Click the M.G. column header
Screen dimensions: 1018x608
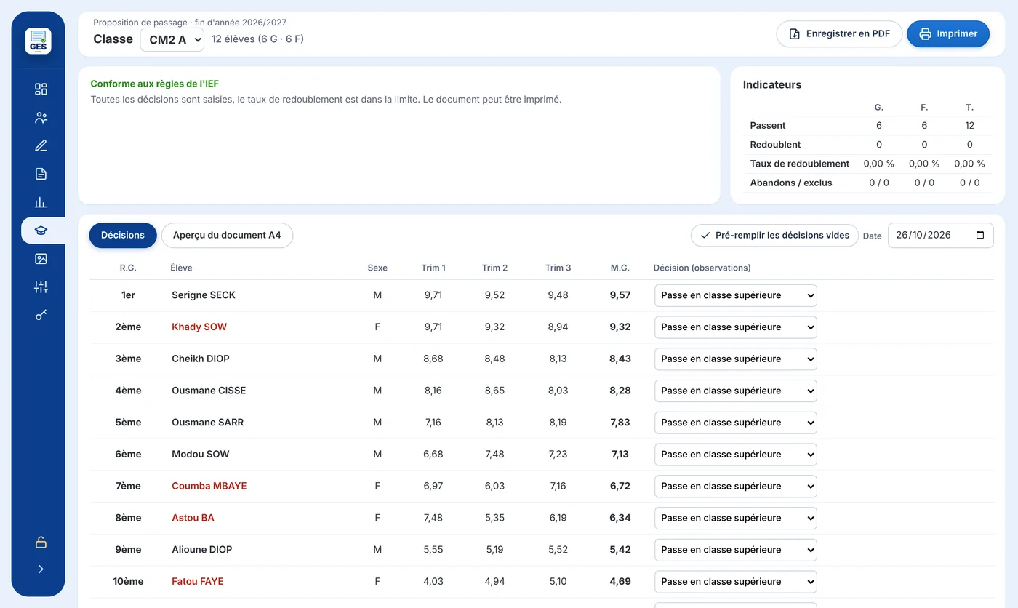pyautogui.click(x=620, y=268)
